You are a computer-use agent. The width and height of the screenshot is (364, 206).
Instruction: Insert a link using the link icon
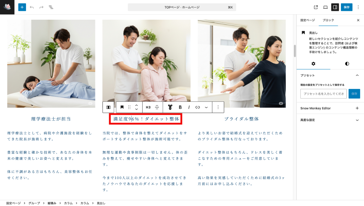tap(197, 107)
